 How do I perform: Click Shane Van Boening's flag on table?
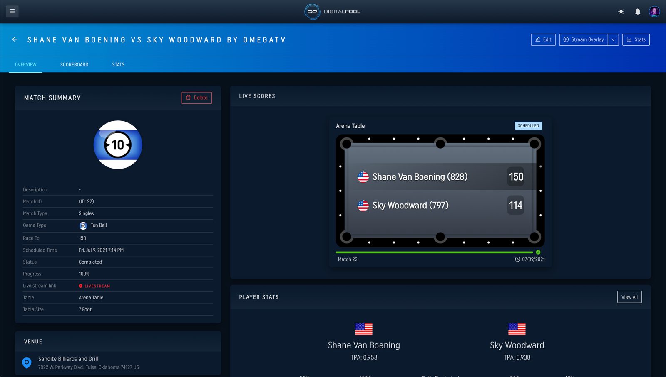(x=363, y=177)
